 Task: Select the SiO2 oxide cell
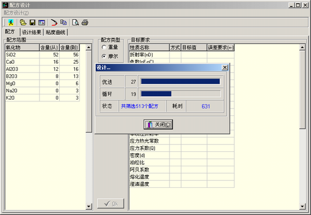point(22,54)
